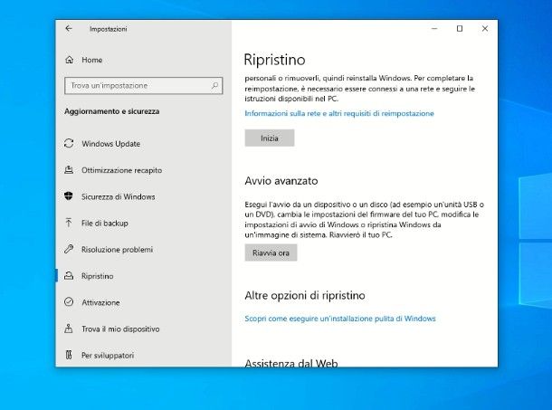This screenshot has height=410, width=552.
Task: Go back using the arrow icon
Action: coord(69,29)
